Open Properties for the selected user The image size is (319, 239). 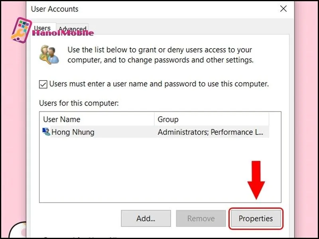click(x=256, y=218)
